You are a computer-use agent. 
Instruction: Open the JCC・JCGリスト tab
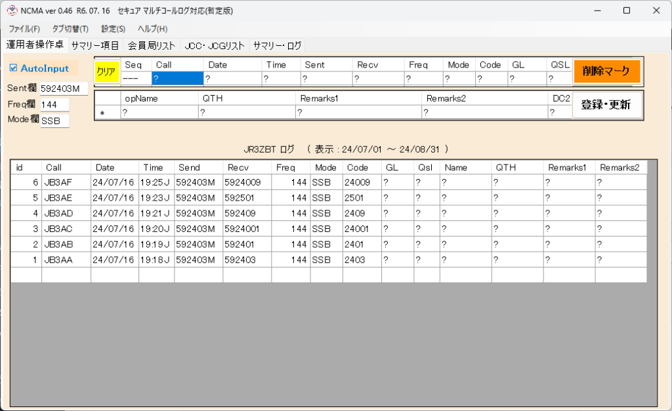[x=214, y=45]
